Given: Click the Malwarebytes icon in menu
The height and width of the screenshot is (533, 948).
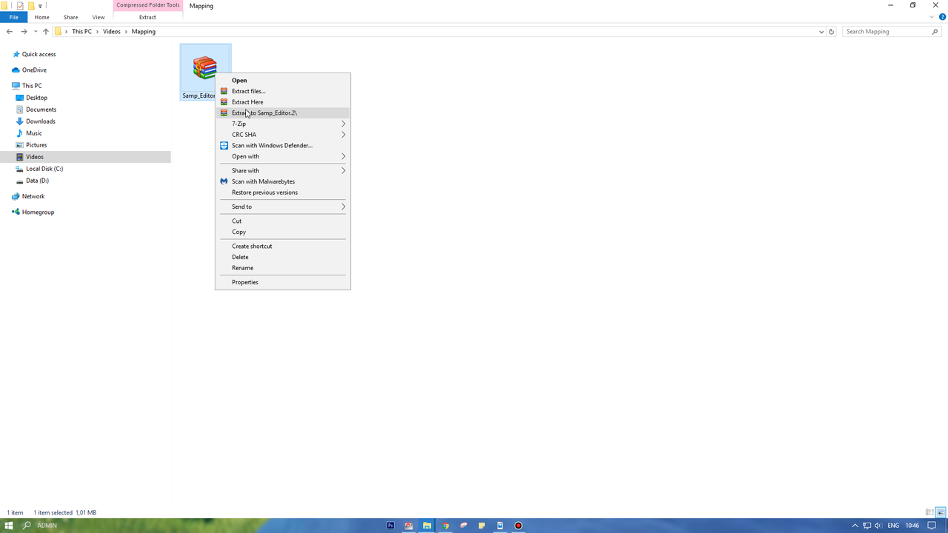Looking at the screenshot, I should [224, 181].
